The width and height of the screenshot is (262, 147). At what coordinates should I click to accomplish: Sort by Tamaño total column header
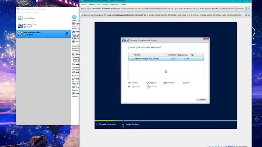(171, 55)
